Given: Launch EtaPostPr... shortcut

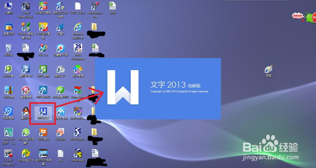Looking at the screenshot, I should pos(78,113).
